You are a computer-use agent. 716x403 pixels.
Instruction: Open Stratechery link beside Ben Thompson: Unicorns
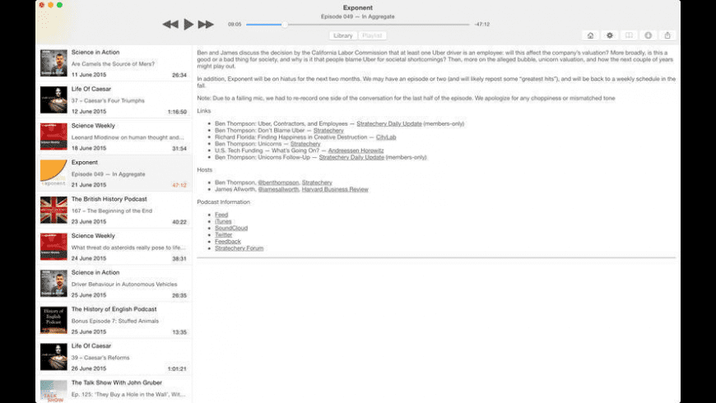point(305,144)
